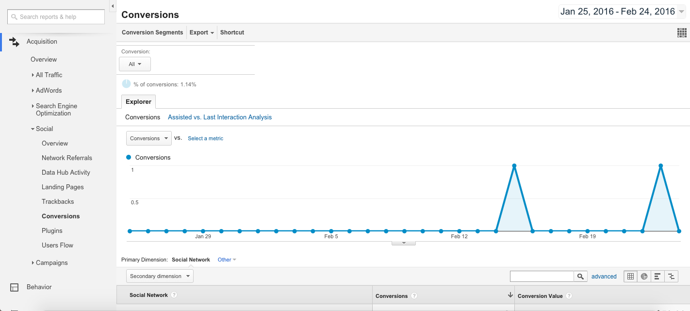Viewport: 690px width, 311px height.
Task: Click the 'advanced' filter link
Action: tap(604, 277)
